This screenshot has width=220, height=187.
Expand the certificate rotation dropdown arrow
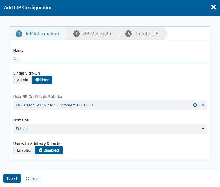coord(203,105)
